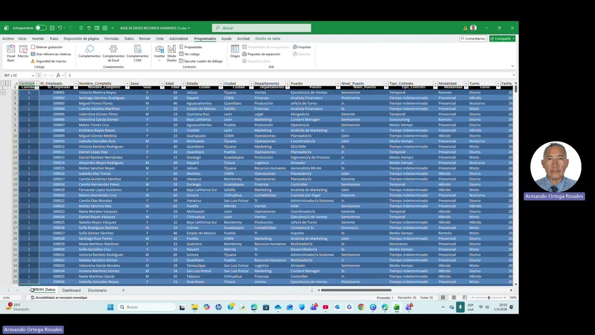
Task: Click the Compartir button
Action: click(x=502, y=39)
